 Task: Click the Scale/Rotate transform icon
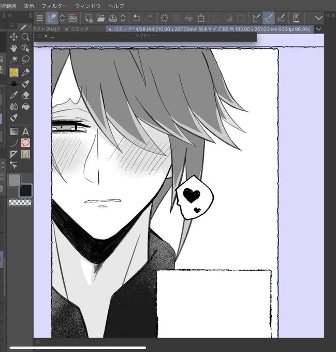point(201,18)
